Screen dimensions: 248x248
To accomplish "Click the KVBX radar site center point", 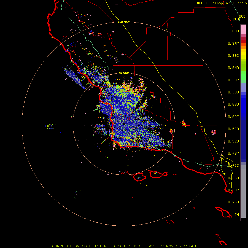I will tap(124, 124).
